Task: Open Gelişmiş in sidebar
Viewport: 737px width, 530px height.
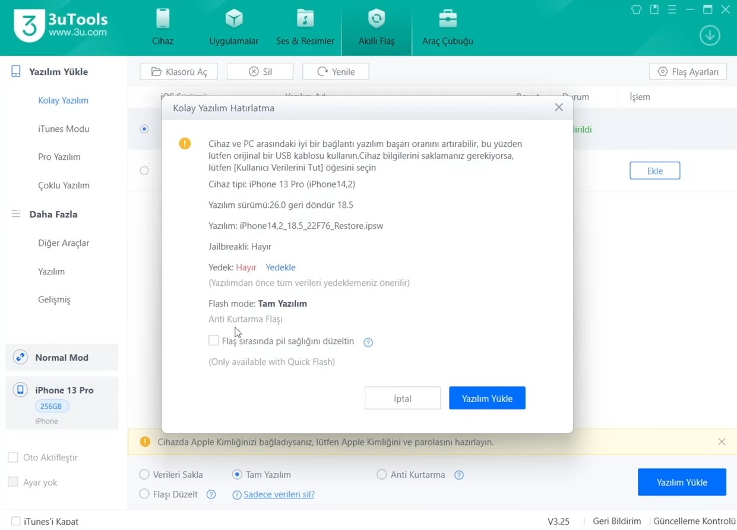Action: tap(54, 299)
